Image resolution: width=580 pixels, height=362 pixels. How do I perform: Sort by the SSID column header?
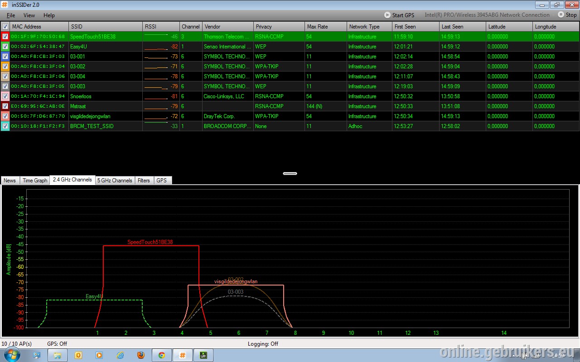pos(106,27)
